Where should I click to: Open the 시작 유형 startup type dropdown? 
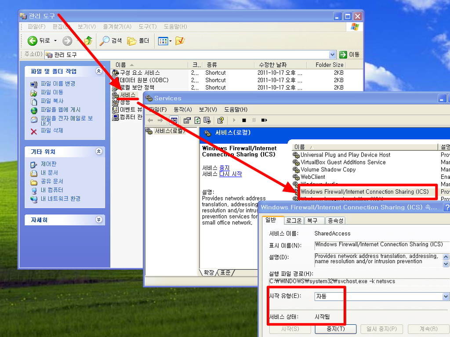coord(446,297)
